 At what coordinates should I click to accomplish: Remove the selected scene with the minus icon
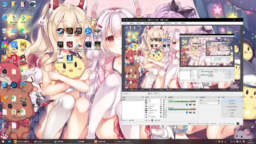pyautogui.click(x=126, y=120)
